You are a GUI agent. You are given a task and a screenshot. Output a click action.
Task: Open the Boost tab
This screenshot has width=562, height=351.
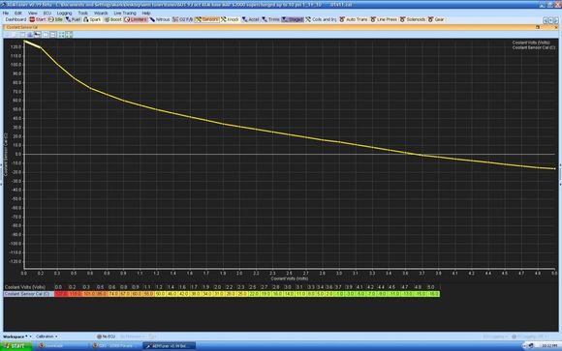click(113, 19)
